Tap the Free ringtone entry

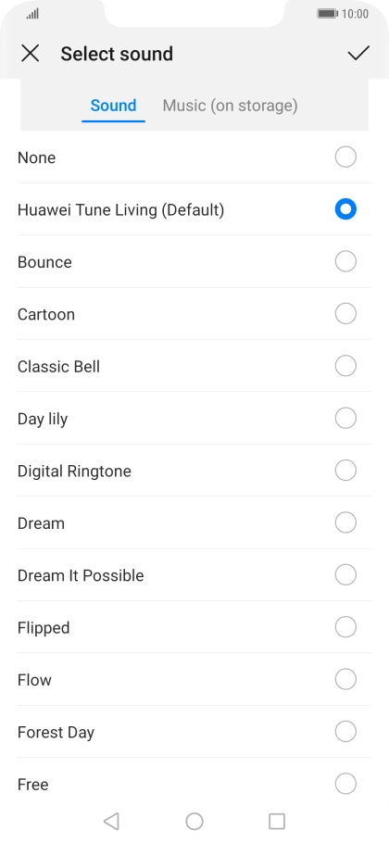[x=194, y=784]
